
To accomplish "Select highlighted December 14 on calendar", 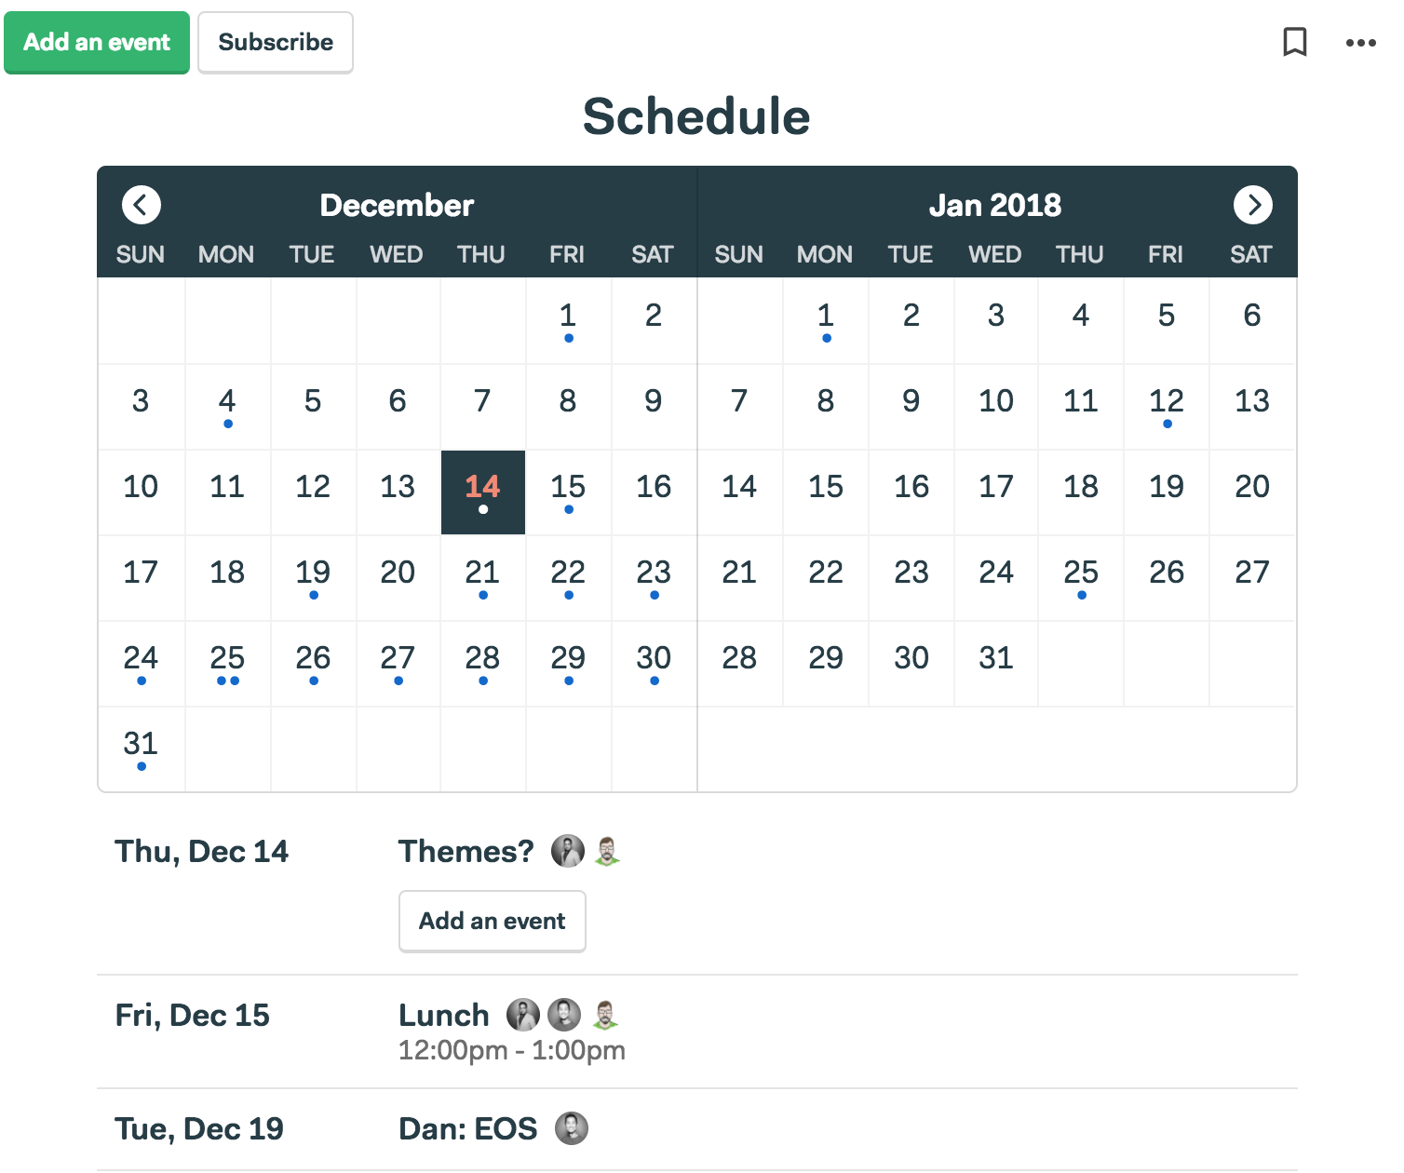I will (483, 492).
